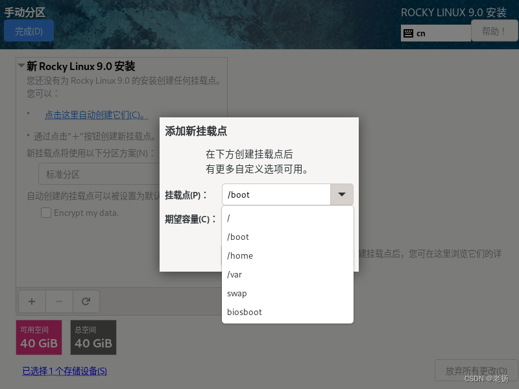
Task: Click the 手动分区 page title
Action: [25, 12]
